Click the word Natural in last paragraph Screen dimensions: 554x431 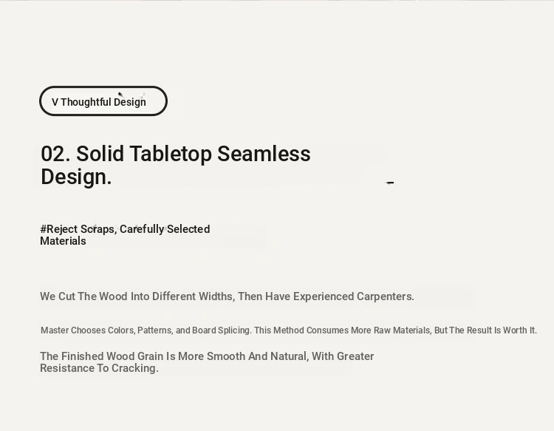point(290,356)
